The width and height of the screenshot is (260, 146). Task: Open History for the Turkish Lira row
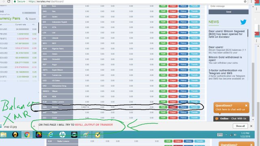tap(183, 75)
